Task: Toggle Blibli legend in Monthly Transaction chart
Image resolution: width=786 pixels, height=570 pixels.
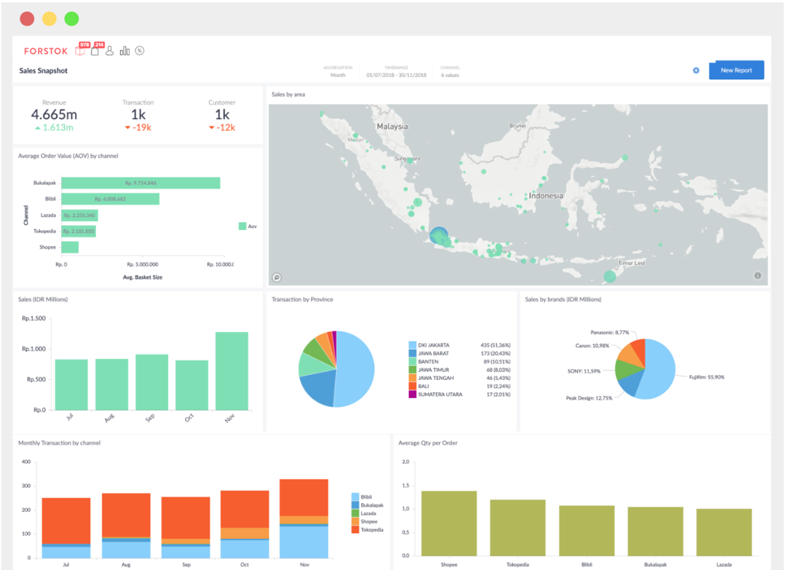Action: 362,496
